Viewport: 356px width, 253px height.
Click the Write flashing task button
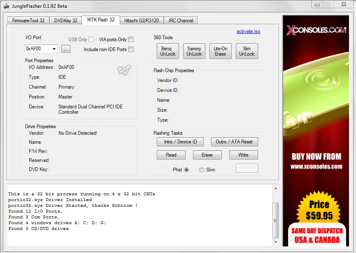point(243,155)
